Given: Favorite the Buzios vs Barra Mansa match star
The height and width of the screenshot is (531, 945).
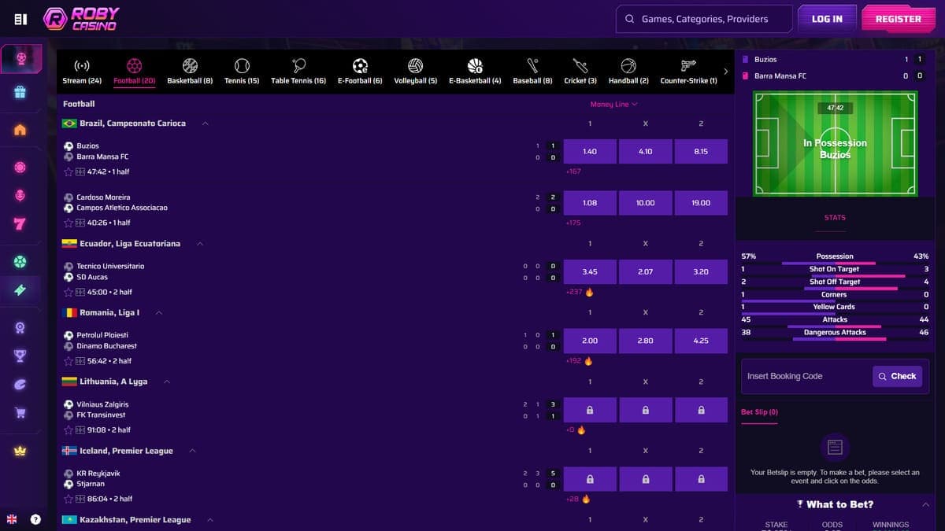Looking at the screenshot, I should 69,171.
